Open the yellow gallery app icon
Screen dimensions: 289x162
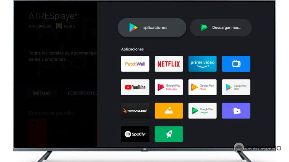click(168, 111)
